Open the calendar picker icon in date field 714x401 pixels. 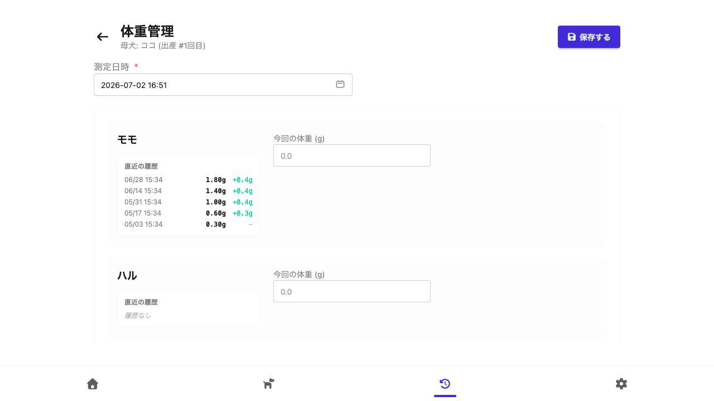tap(340, 85)
